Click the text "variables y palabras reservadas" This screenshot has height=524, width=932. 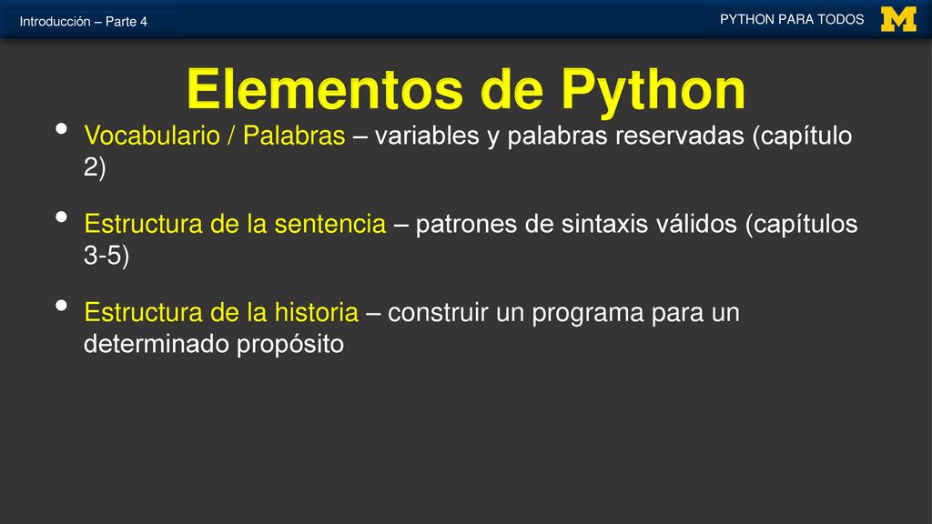[x=560, y=136]
